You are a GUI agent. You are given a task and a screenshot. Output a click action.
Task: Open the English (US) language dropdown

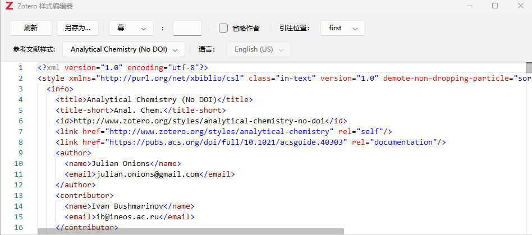[258, 49]
